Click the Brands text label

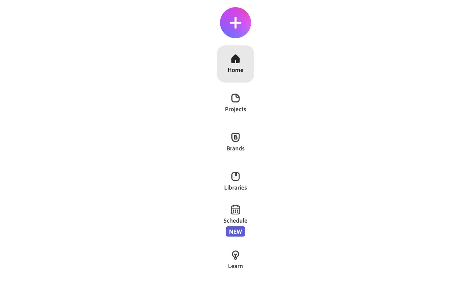click(235, 148)
